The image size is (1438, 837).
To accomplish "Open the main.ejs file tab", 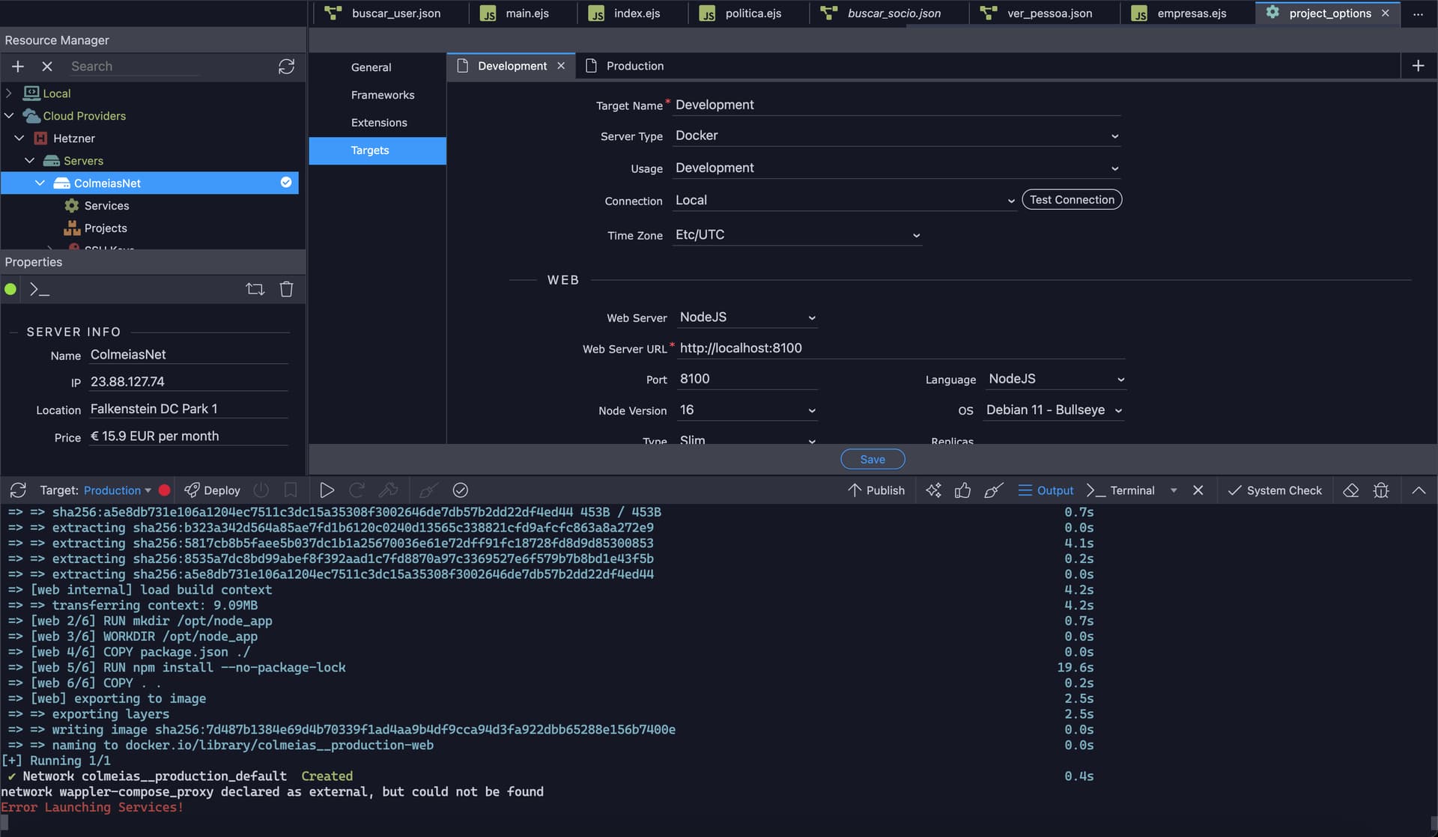I will [522, 13].
